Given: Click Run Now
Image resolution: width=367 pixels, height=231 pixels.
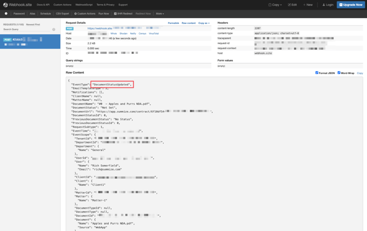Looking at the screenshot, I should pos(103,13).
